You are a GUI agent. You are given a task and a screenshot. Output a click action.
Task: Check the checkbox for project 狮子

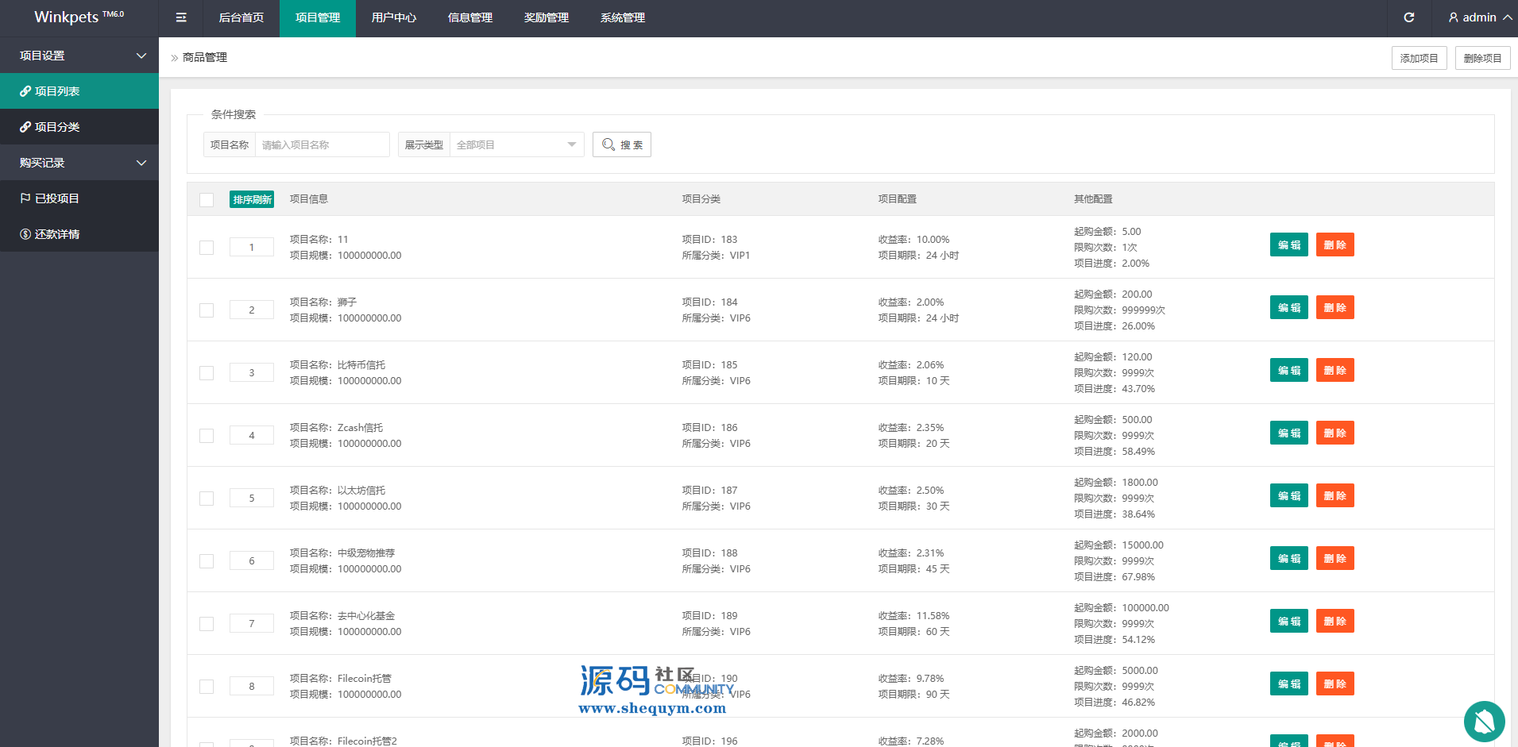[207, 310]
